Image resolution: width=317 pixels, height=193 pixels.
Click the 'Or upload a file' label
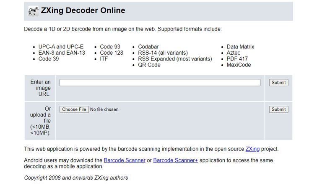click(x=40, y=121)
